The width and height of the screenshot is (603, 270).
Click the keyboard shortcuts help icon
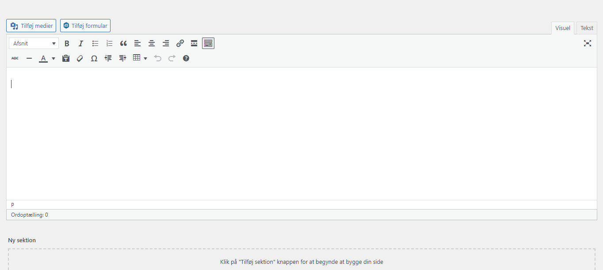186,58
